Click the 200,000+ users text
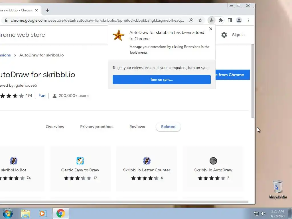The width and height of the screenshot is (292, 219). click(74, 96)
